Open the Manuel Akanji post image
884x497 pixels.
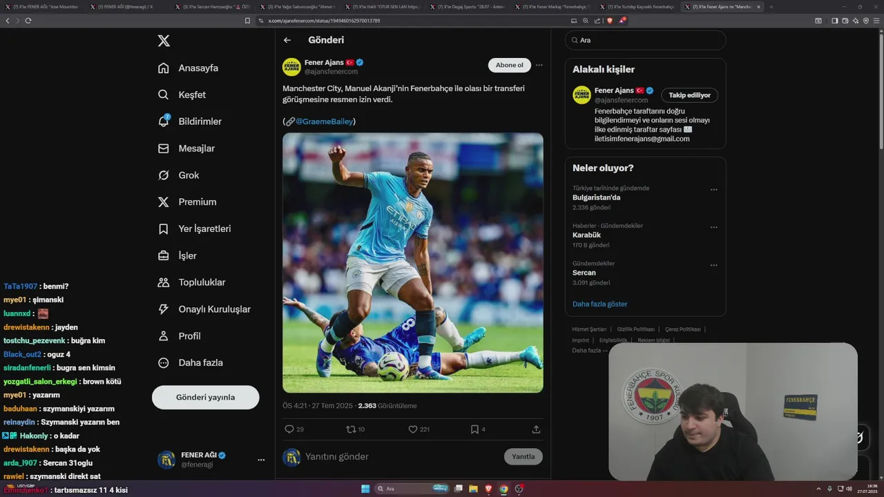point(413,263)
